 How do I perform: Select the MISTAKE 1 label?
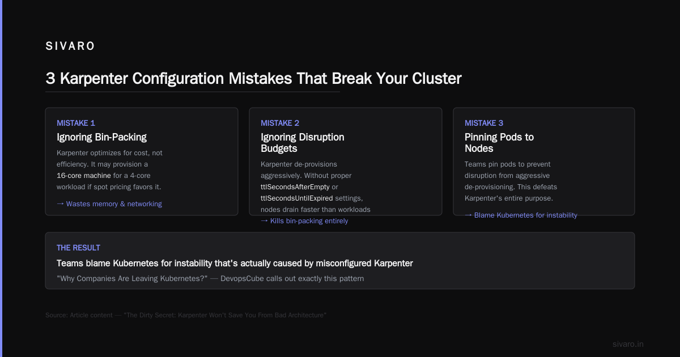76,123
